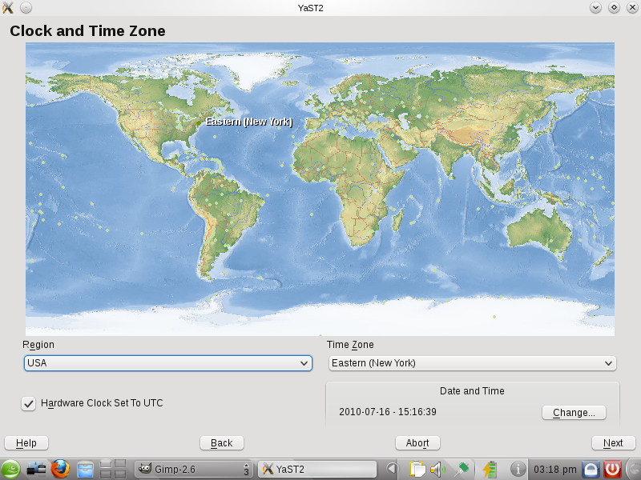The height and width of the screenshot is (480, 641).
Task: Abort the installation
Action: (417, 443)
